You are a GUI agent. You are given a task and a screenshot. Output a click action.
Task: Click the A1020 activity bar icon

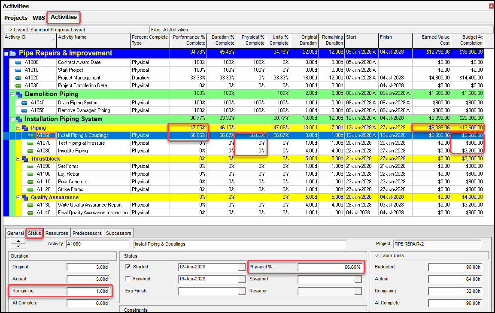pyautogui.click(x=18, y=78)
